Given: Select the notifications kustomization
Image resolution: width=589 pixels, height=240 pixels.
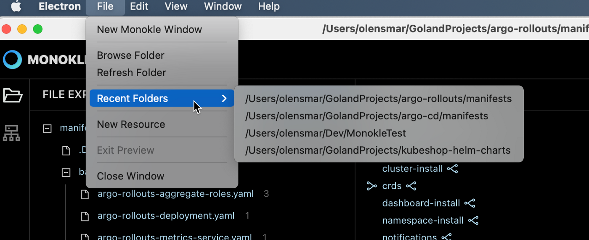Looking at the screenshot, I should pos(409,237).
